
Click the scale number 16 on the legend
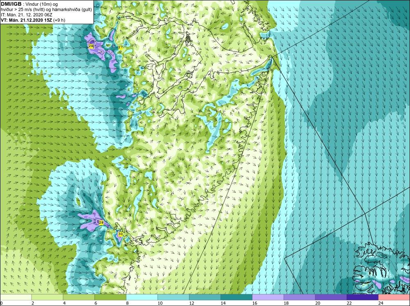click(255, 303)
